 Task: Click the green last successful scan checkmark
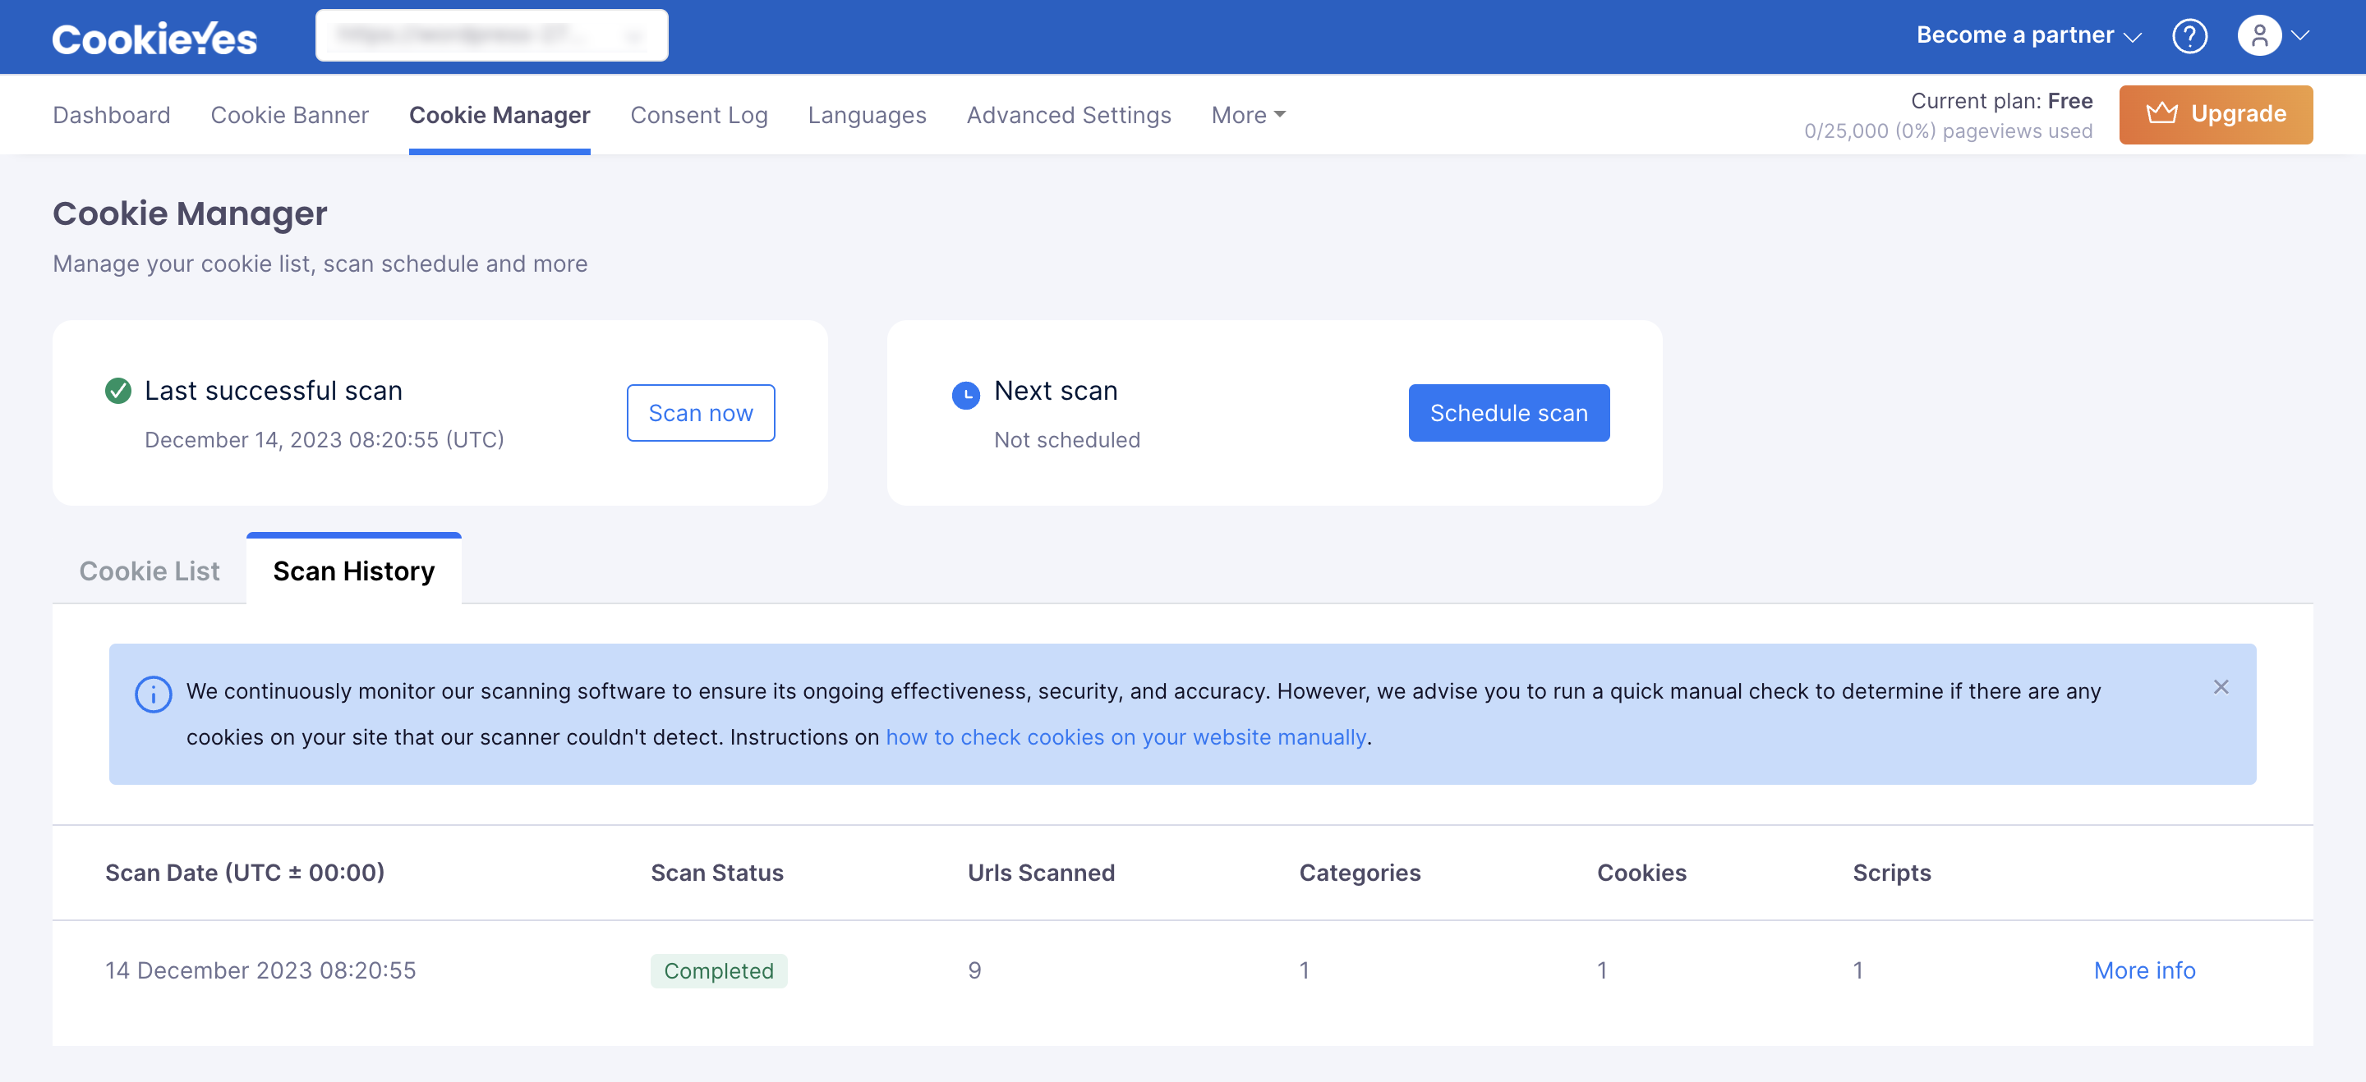point(117,391)
